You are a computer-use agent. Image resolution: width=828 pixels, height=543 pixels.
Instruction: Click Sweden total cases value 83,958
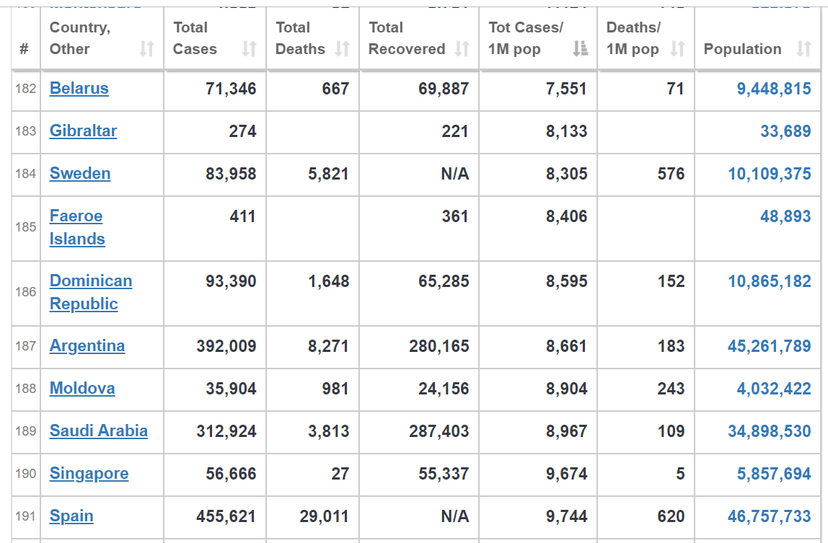231,174
